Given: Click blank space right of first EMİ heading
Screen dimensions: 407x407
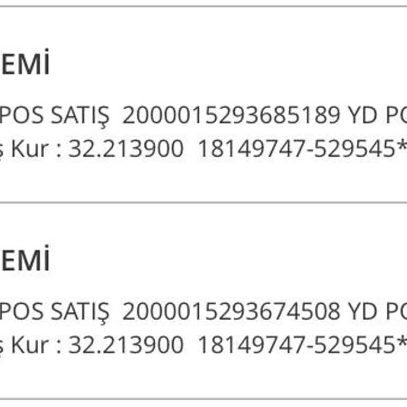Looking at the screenshot, I should click(212, 66).
